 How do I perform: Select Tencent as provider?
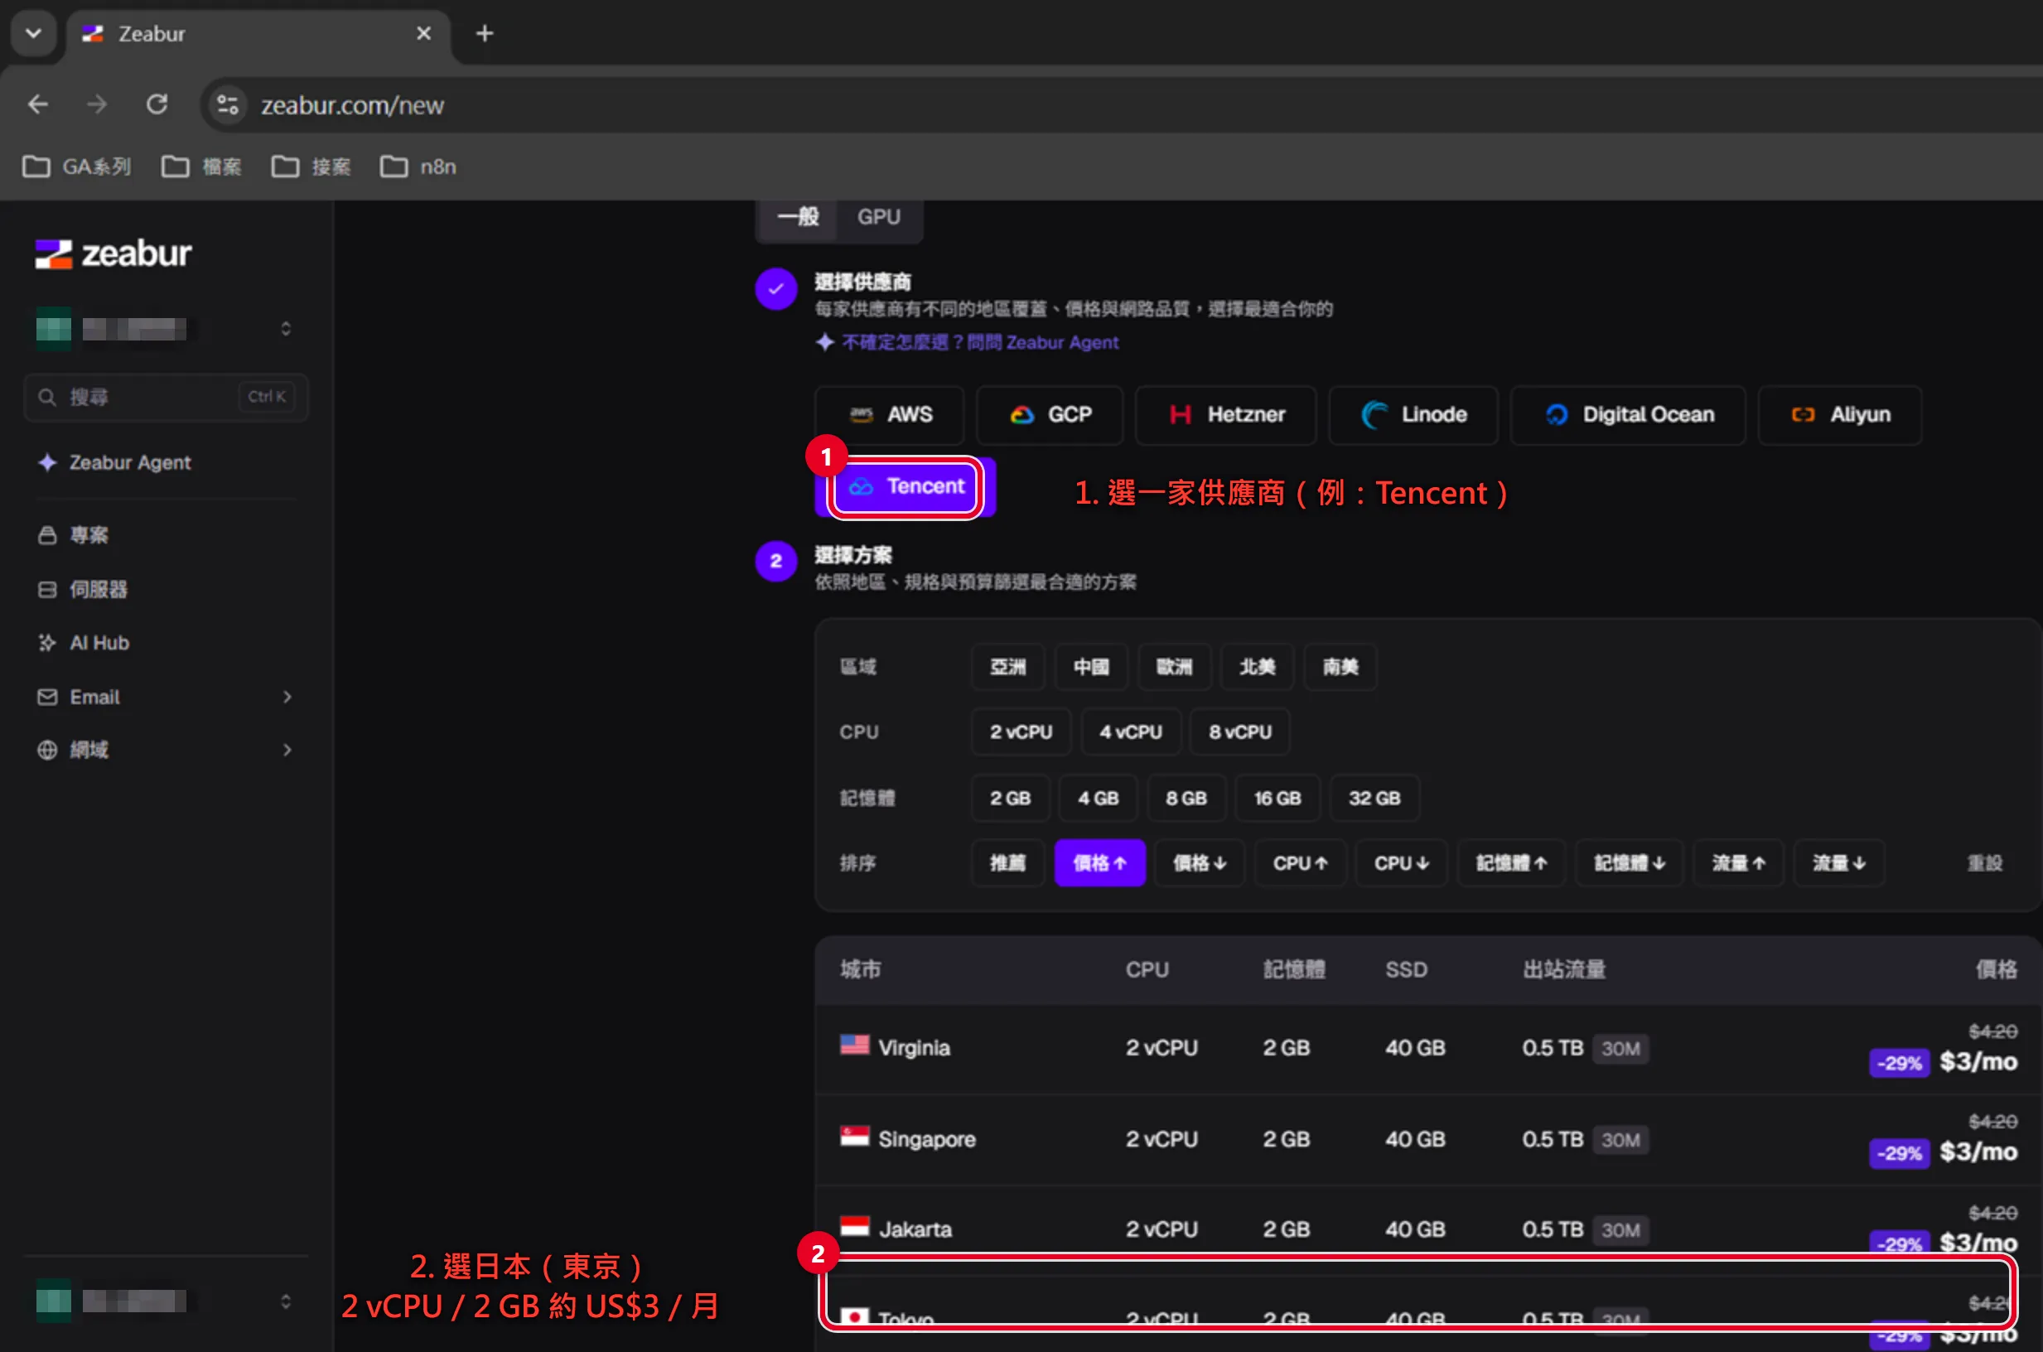tap(906, 487)
